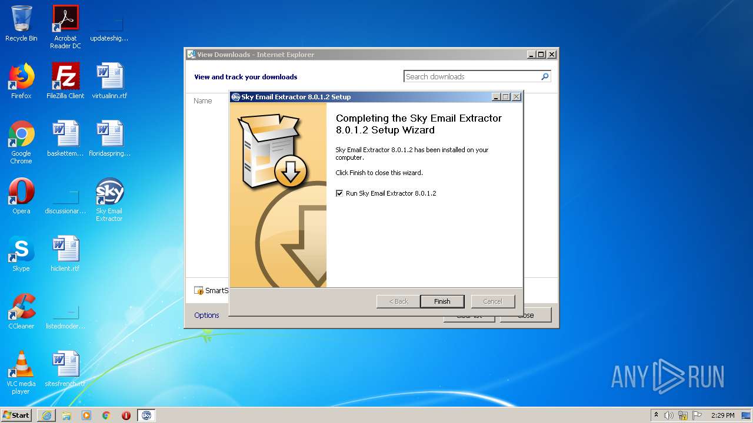Open FileZilla Client shortcut
Image resolution: width=753 pixels, height=423 pixels.
coord(65,81)
